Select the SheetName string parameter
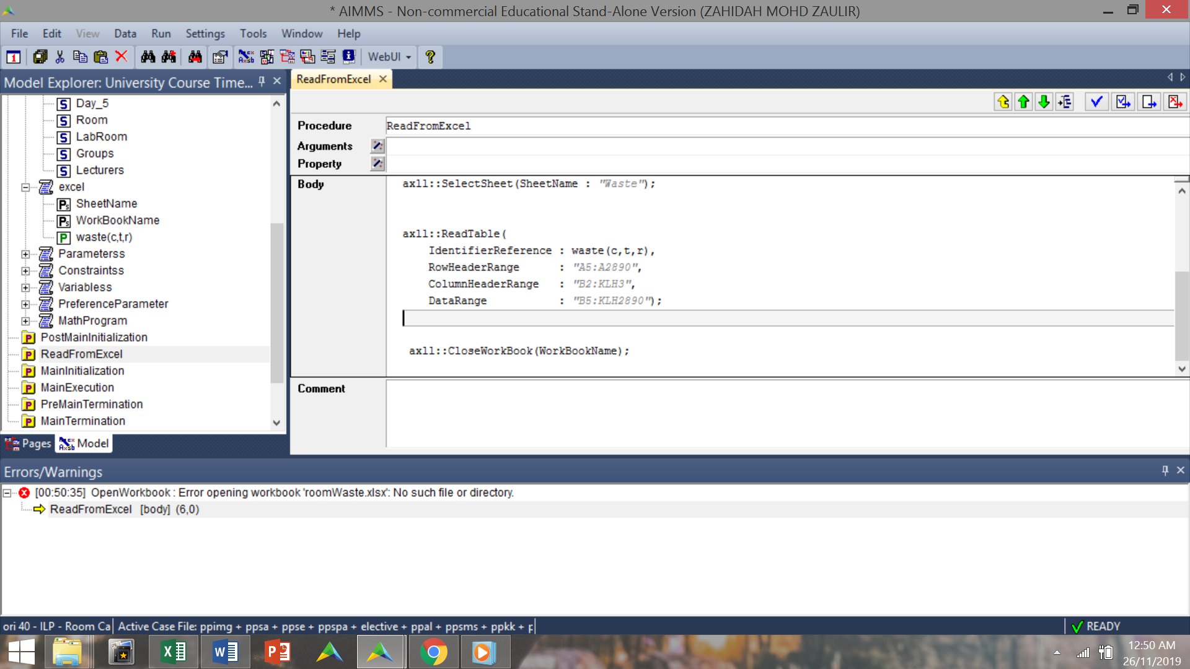 106,204
